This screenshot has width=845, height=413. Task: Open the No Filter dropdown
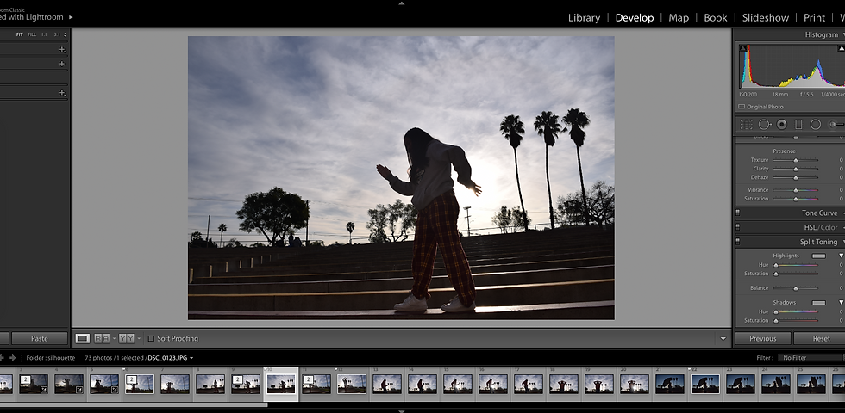[x=811, y=358]
